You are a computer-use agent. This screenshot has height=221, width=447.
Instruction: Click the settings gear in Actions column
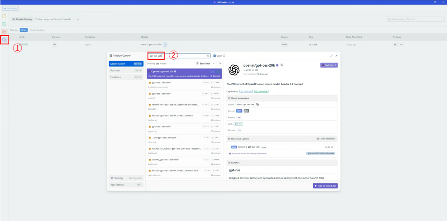click(x=395, y=44)
